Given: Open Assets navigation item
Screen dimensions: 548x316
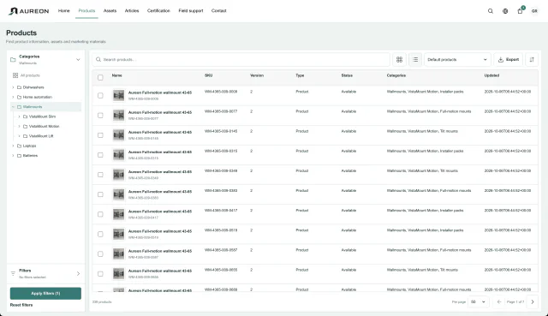Looking at the screenshot, I should (110, 11).
